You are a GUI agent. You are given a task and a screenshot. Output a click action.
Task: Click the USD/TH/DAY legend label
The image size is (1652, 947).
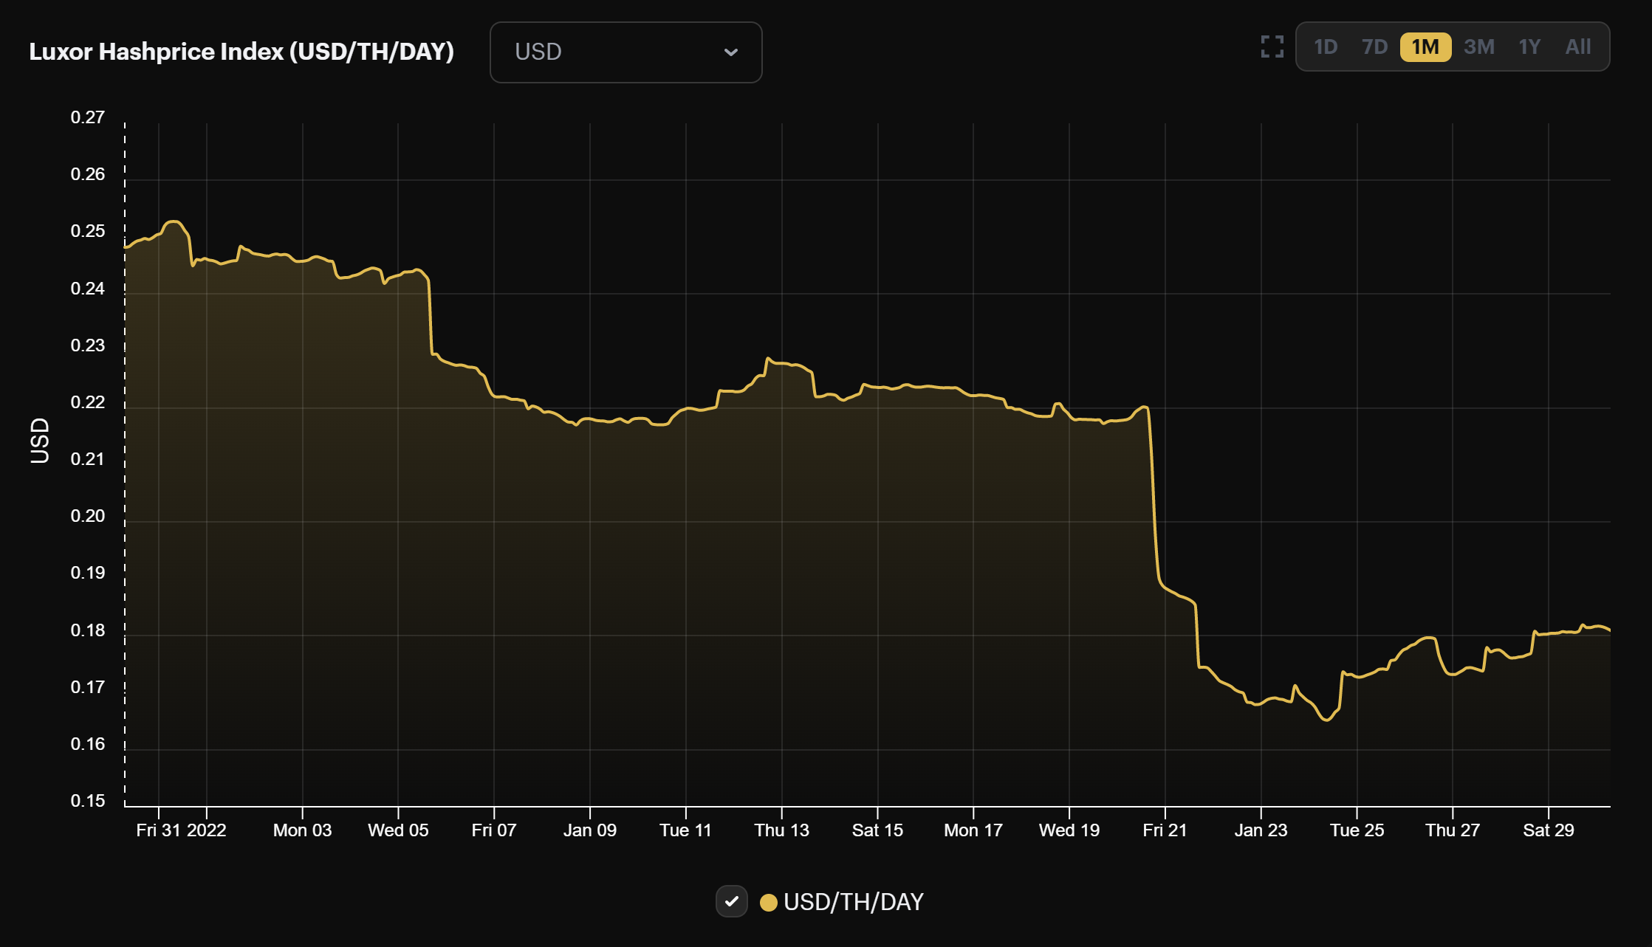coord(853,902)
